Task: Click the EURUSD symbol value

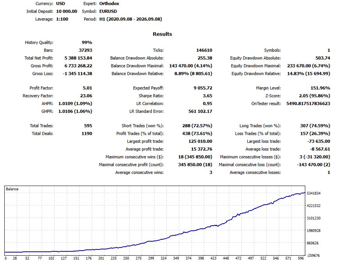Action: tap(108, 11)
